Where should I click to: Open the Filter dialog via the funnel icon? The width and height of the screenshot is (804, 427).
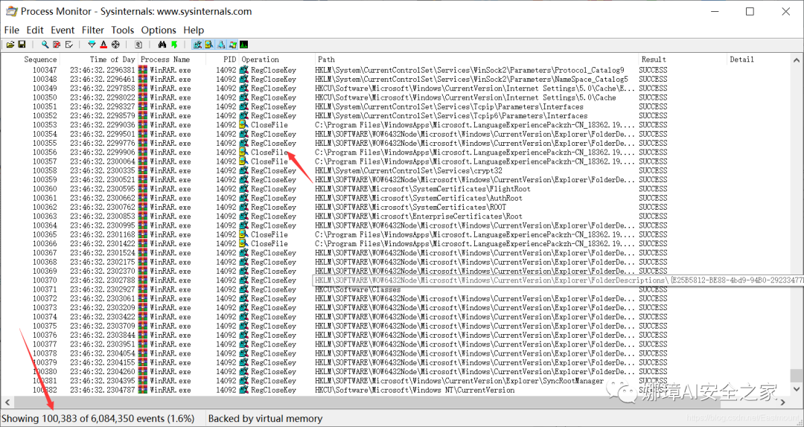click(x=92, y=45)
